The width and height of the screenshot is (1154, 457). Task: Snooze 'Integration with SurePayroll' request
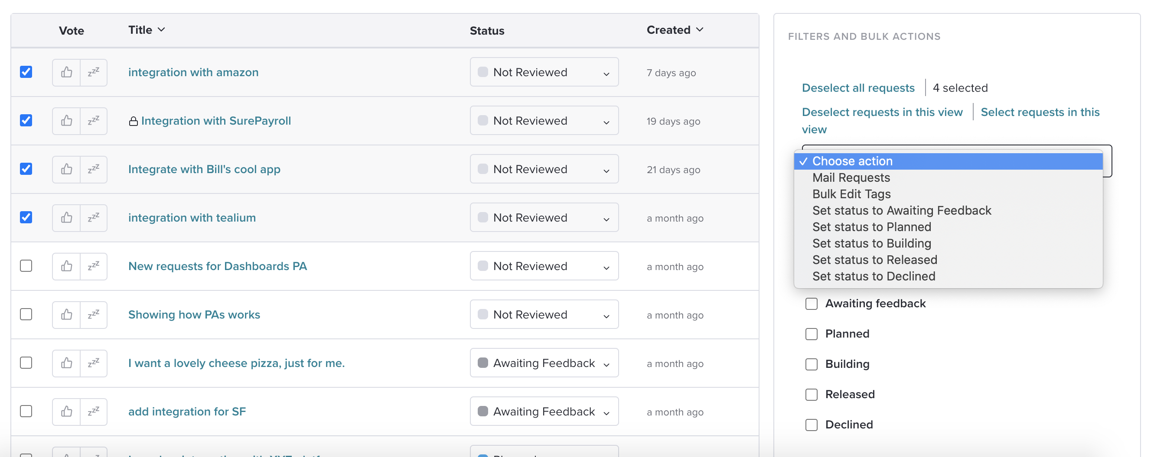pos(93,121)
